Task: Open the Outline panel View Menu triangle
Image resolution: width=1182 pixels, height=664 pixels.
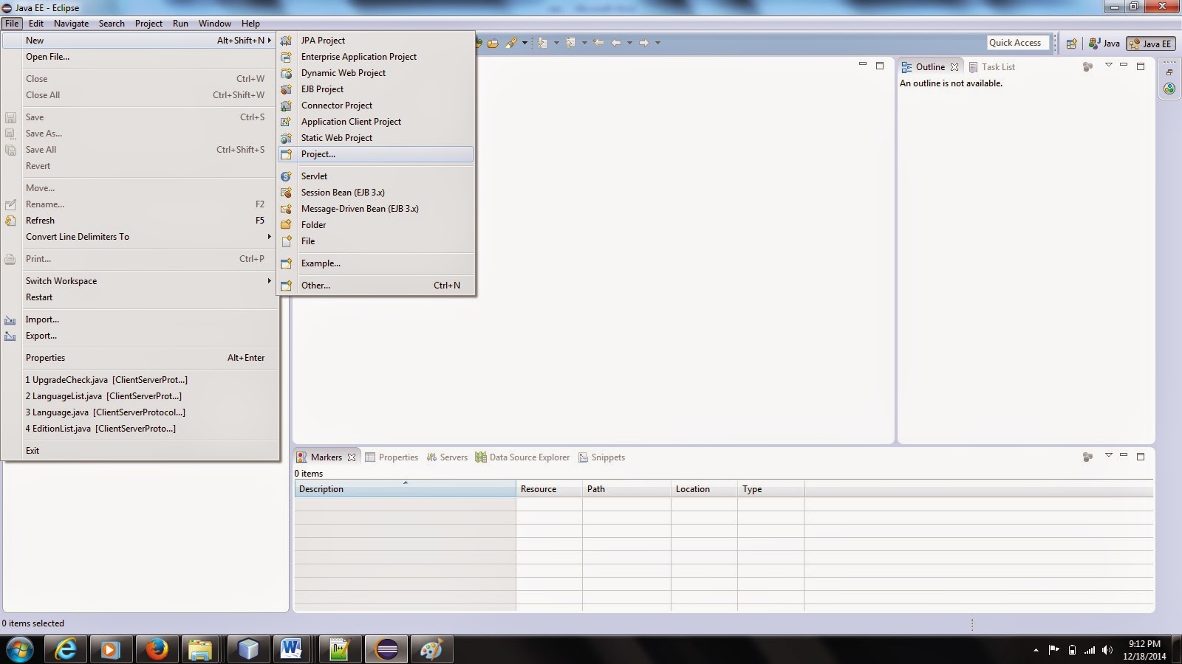Action: point(1108,65)
